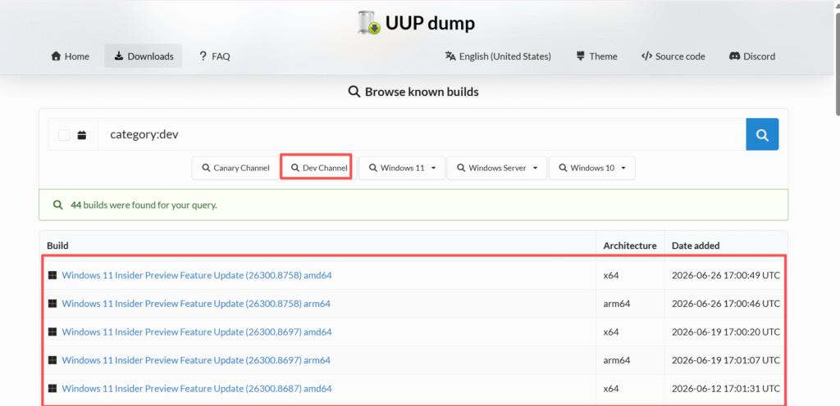Click date 2026-06-19 17:00:20 UTC
This screenshot has width=840, height=406.
click(725, 332)
